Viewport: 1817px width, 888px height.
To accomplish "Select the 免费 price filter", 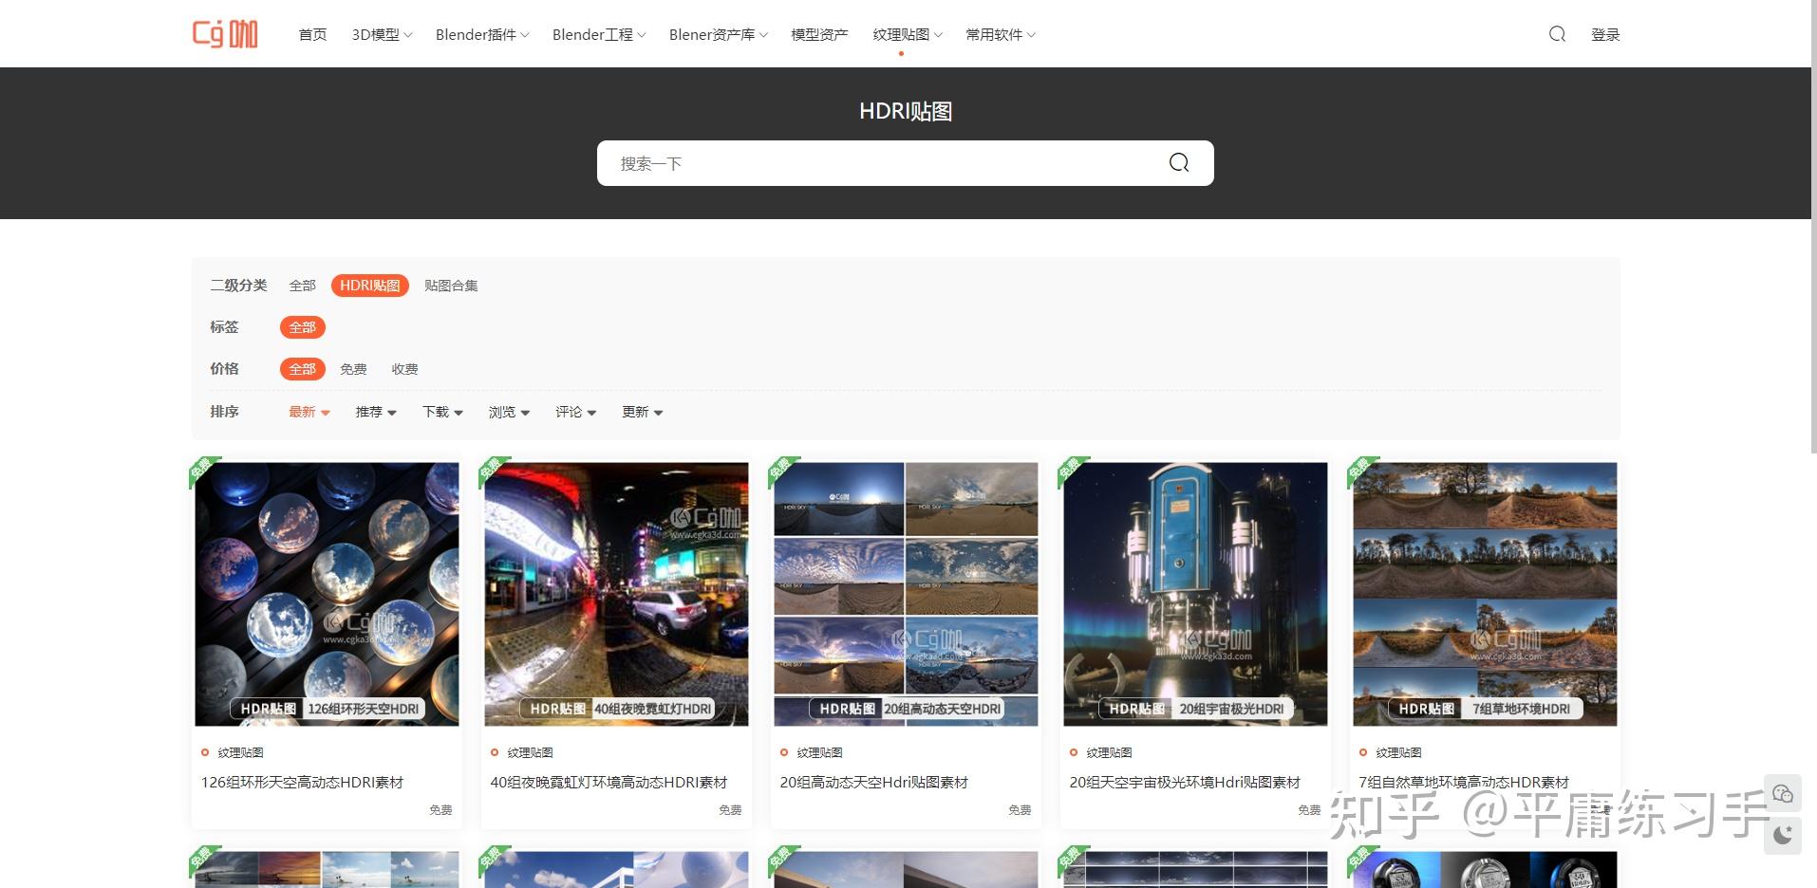I will [x=353, y=369].
